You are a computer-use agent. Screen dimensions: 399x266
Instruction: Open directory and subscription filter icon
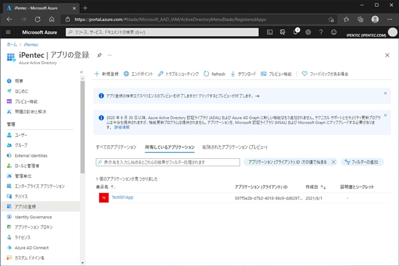(282, 32)
